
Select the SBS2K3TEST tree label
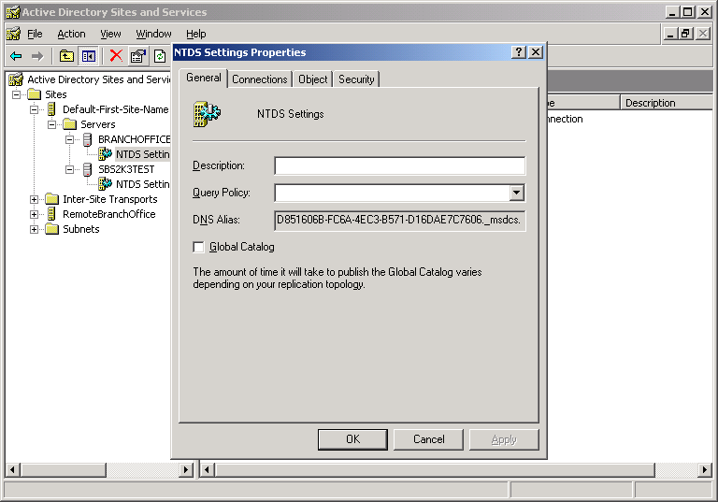[126, 169]
